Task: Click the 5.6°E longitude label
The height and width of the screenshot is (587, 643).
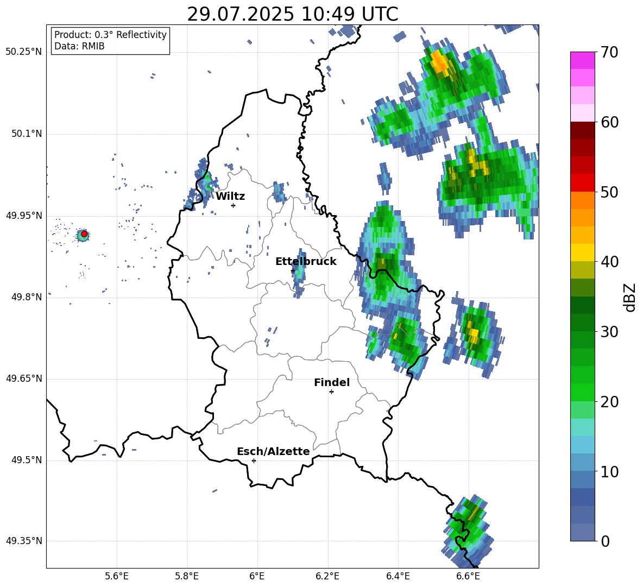Action: pos(117,576)
